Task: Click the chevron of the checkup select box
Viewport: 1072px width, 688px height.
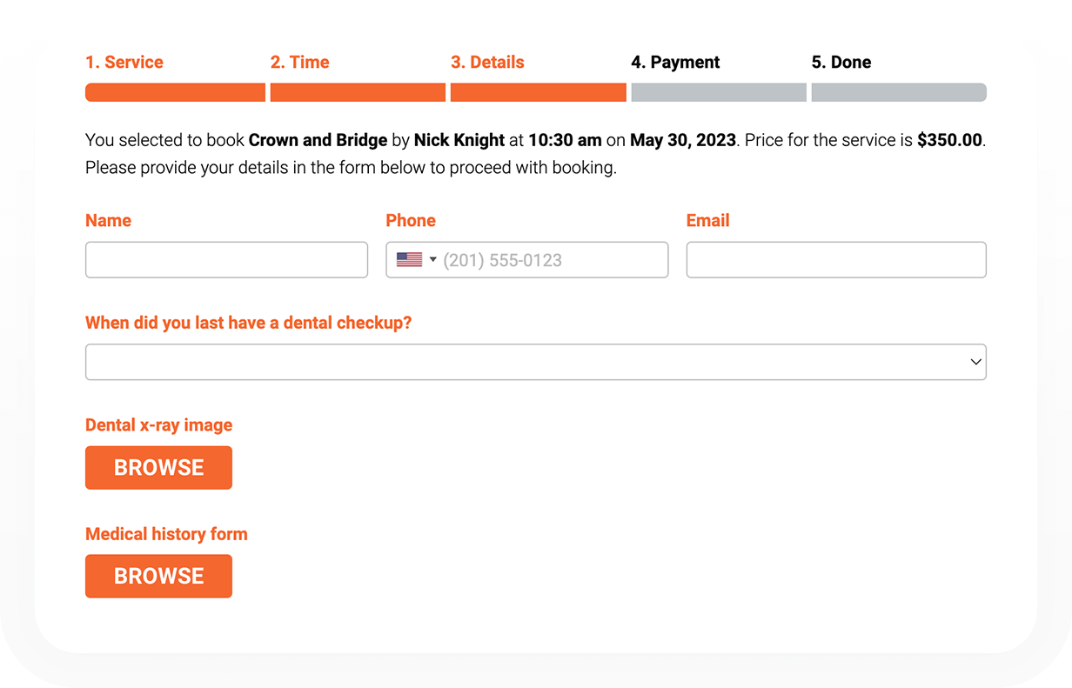Action: point(976,362)
